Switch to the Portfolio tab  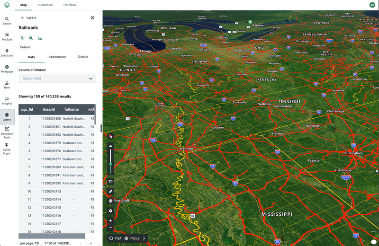[70, 5]
